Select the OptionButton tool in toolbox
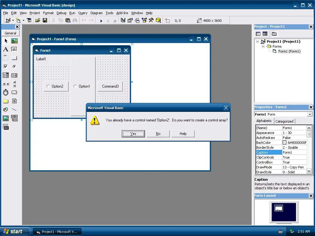Image resolution: width=315 pixels, height=236 pixels. coord(14,66)
